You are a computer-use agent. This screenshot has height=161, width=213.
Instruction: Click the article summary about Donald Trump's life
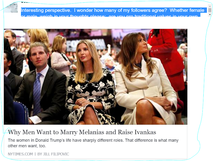point(93,143)
